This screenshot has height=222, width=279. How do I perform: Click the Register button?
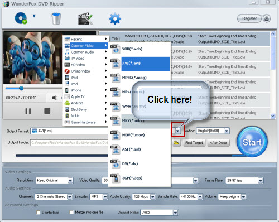click(249, 18)
